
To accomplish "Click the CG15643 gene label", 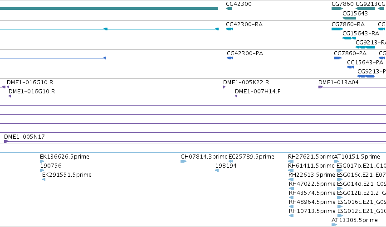I will pos(355,14).
